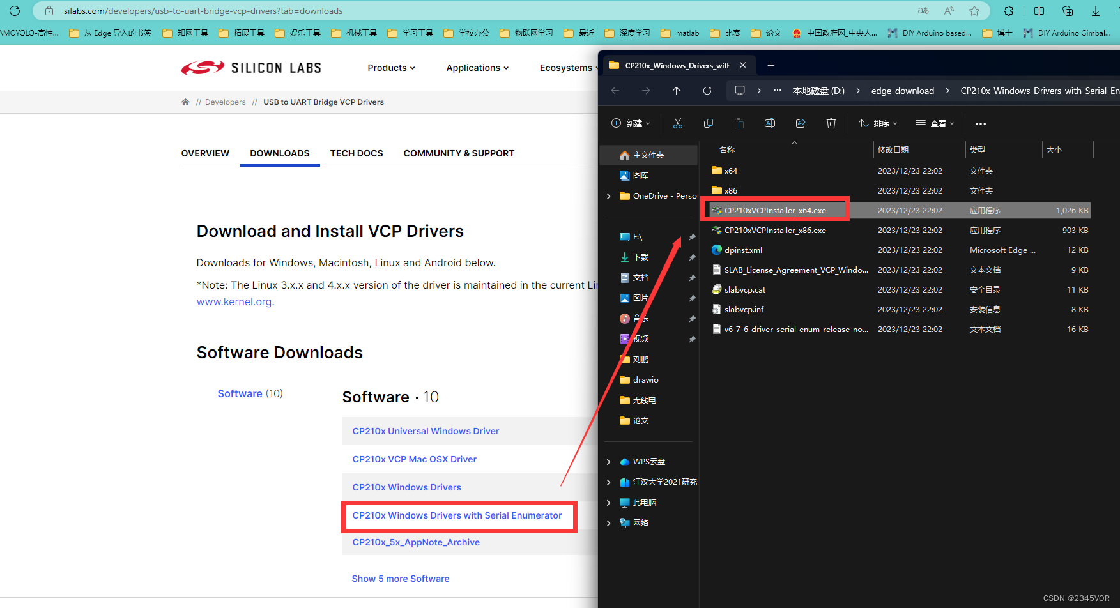Click the read aloud icon

tap(949, 11)
